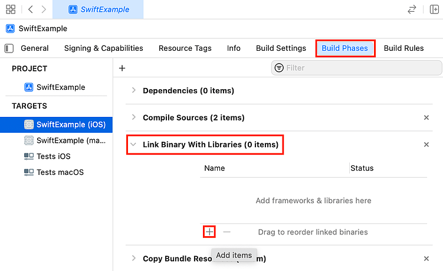Screen dimensions: 443x271
Task: Select Tests iOS target
Action: 56,156
